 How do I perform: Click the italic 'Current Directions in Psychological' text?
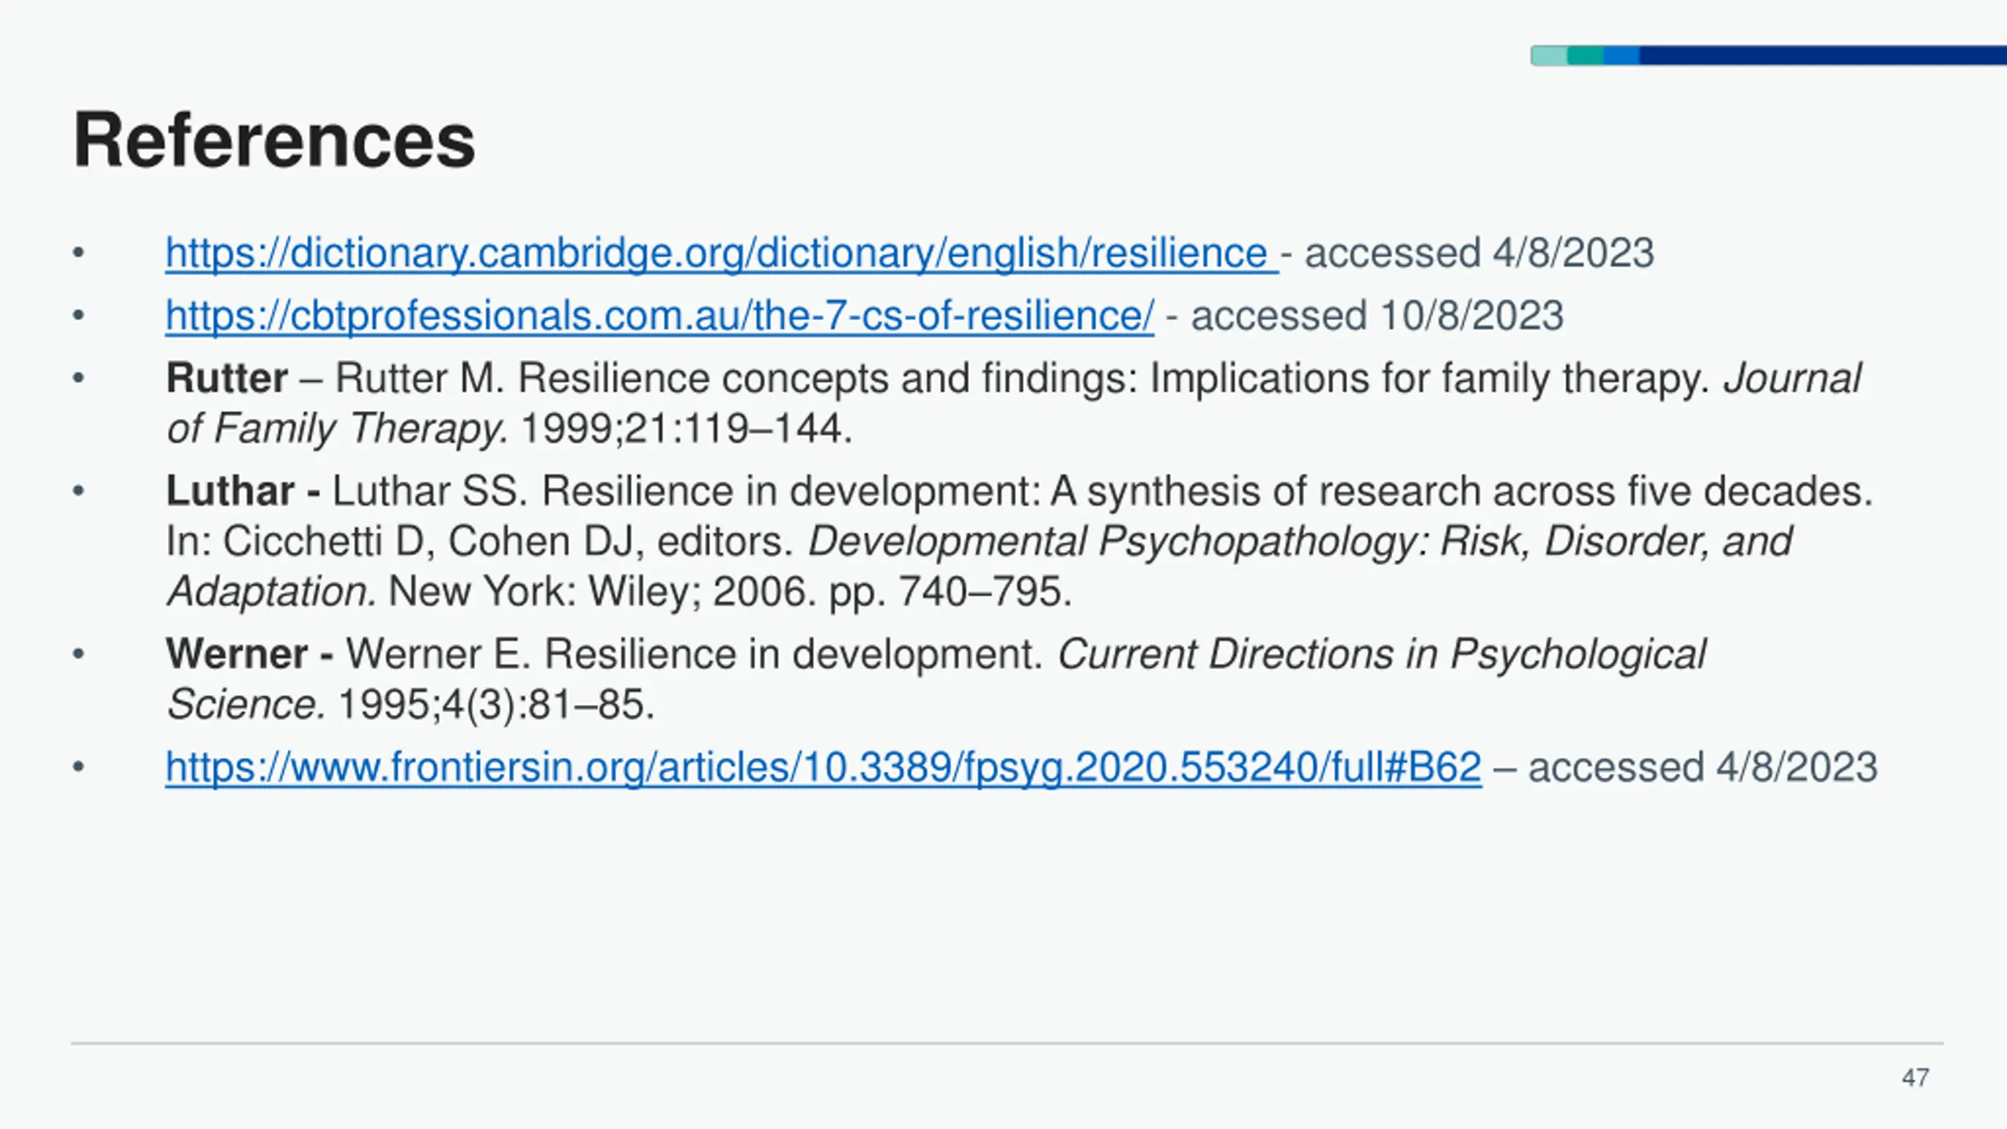click(x=1381, y=655)
